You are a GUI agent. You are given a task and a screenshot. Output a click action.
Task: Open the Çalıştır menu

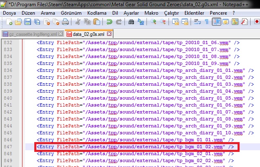coord(171,13)
